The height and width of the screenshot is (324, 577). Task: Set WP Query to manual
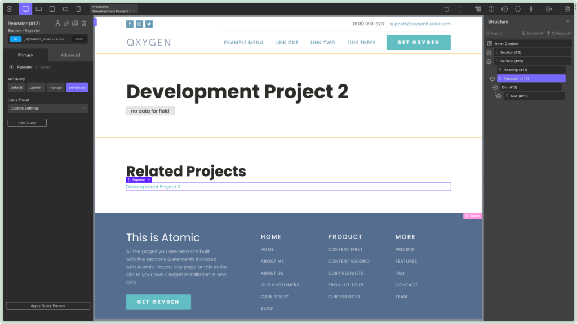coord(56,87)
